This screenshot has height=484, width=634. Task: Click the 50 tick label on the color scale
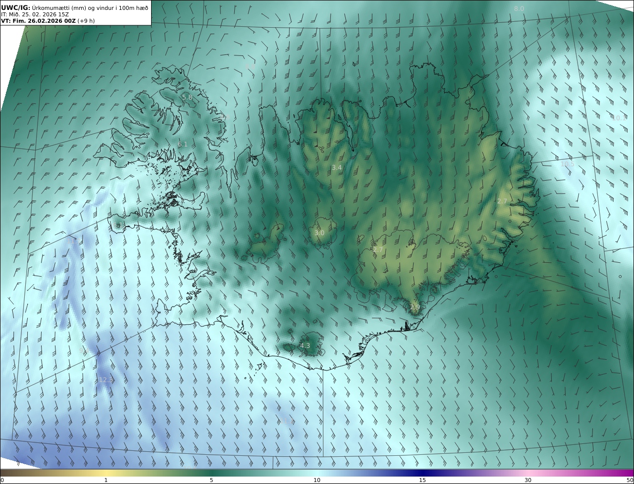click(630, 480)
